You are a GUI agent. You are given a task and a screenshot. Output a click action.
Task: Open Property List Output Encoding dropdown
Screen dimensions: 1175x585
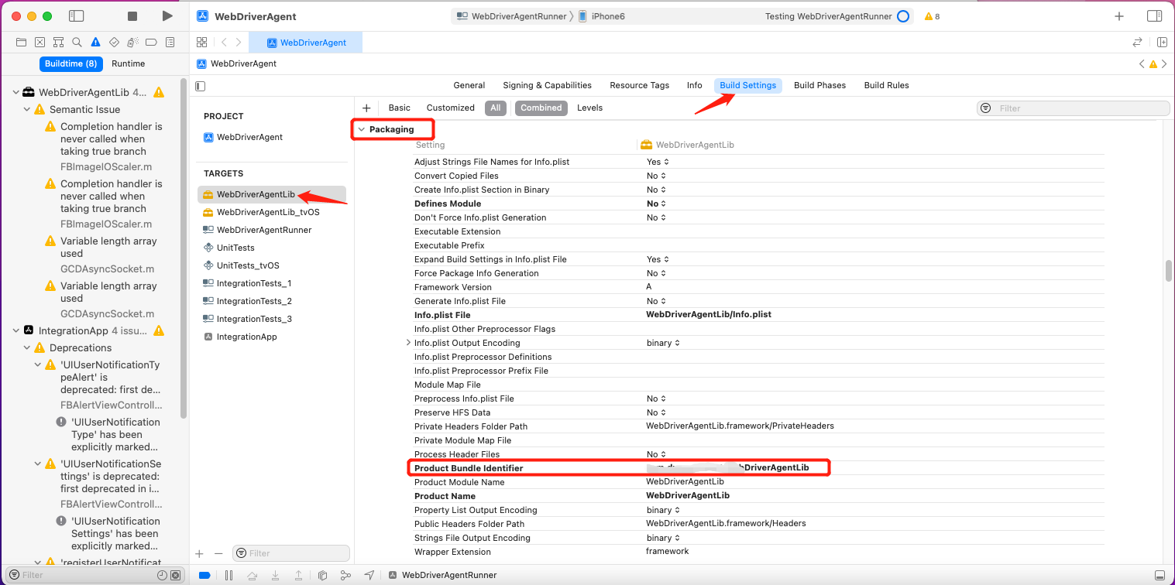pos(663,510)
